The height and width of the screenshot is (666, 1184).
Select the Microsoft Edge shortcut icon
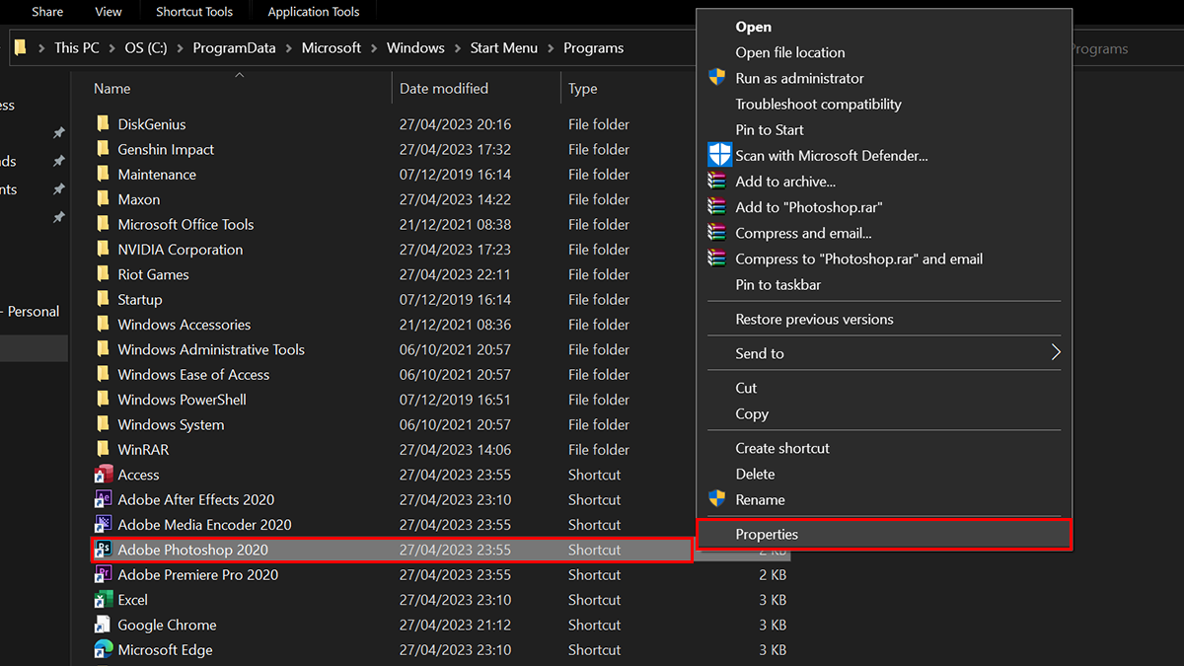(x=103, y=650)
